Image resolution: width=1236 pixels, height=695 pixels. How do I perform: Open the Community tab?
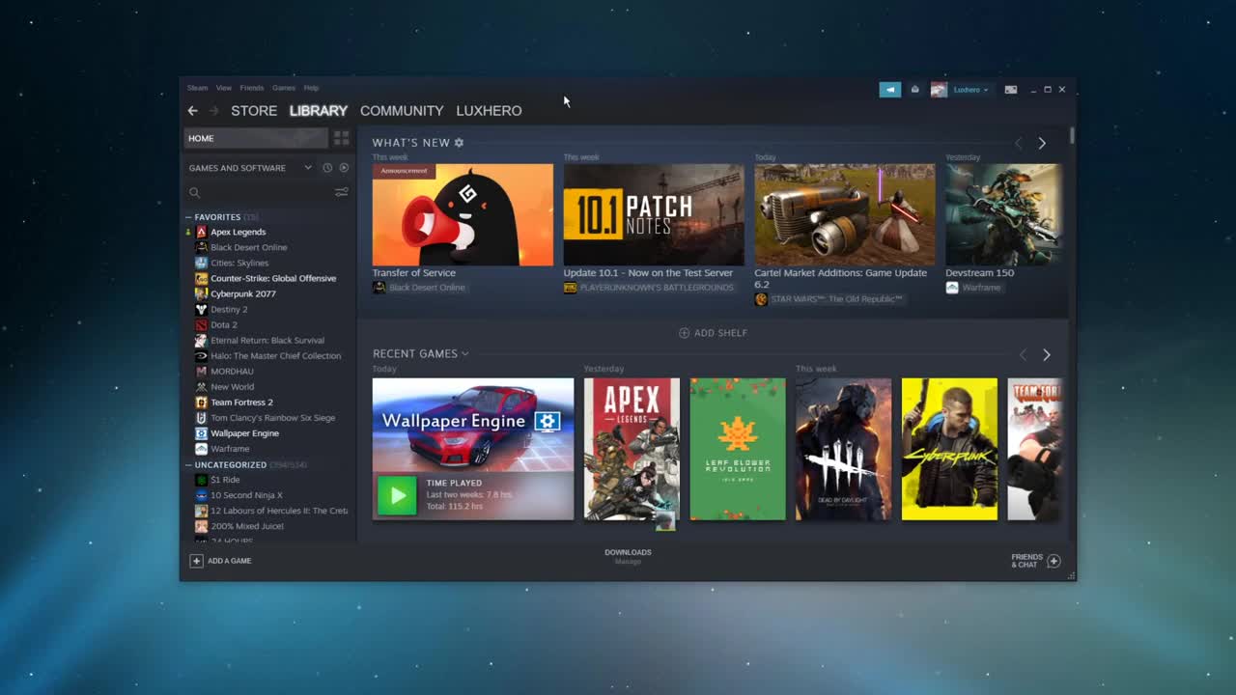point(402,111)
